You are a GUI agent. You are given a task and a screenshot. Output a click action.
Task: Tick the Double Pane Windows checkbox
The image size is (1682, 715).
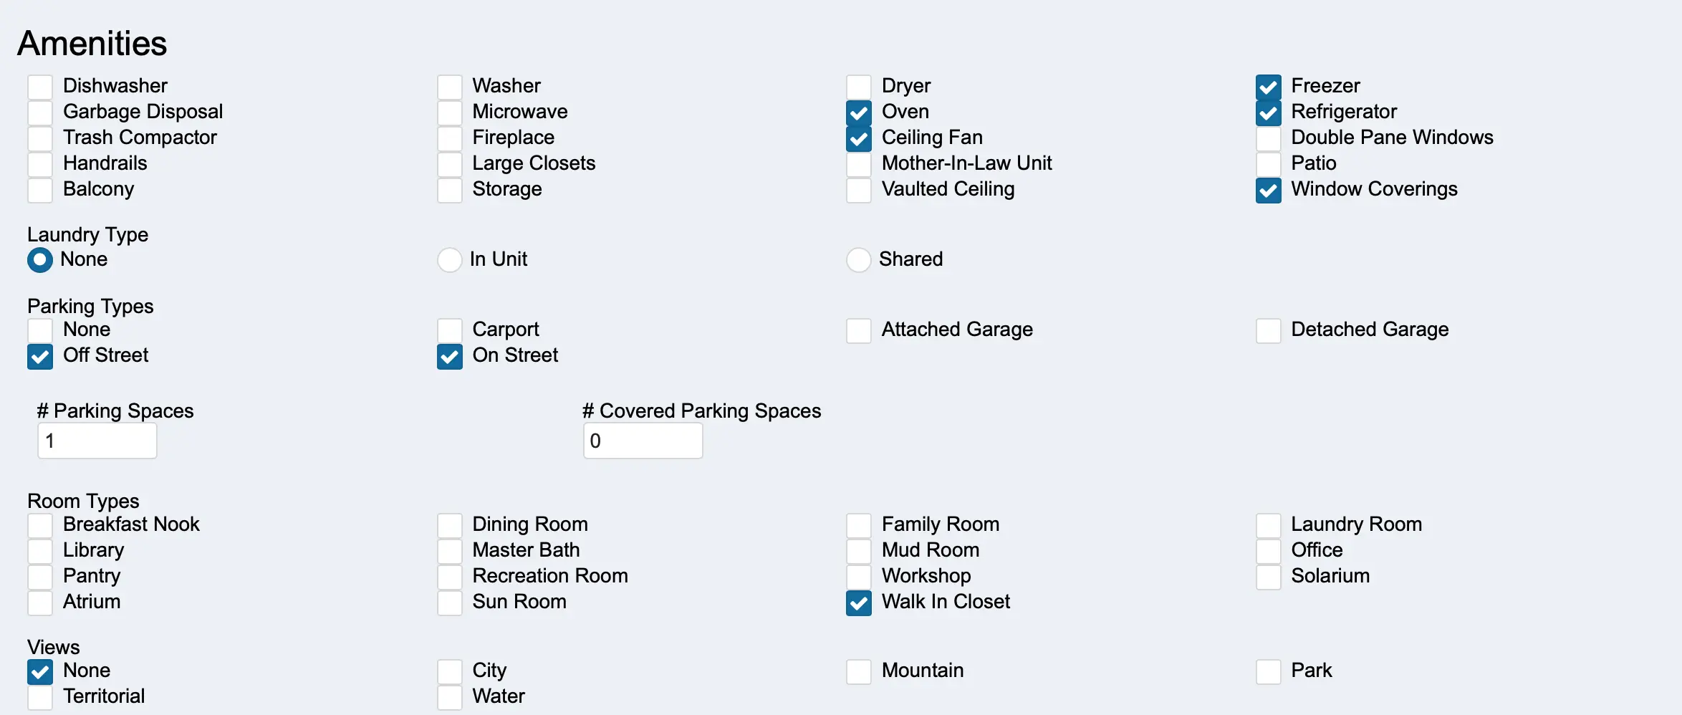[x=1268, y=138]
